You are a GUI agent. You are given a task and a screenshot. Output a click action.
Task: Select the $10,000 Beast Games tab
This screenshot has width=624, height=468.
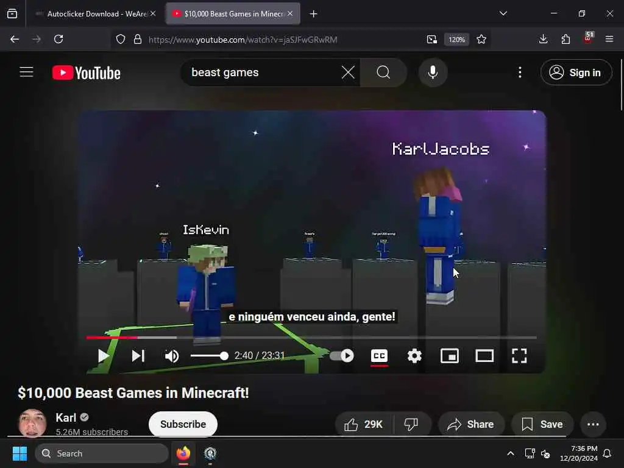point(233,14)
